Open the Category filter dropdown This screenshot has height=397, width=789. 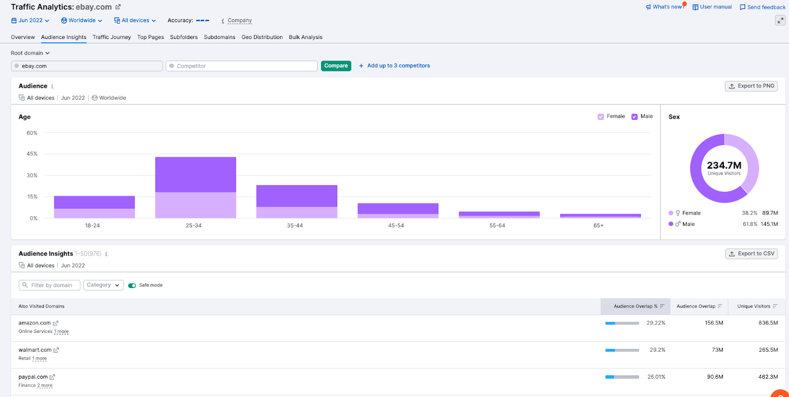click(104, 285)
